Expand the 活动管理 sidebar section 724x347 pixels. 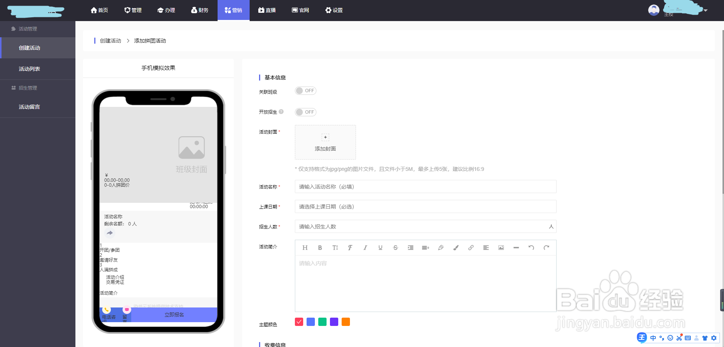tap(27, 29)
